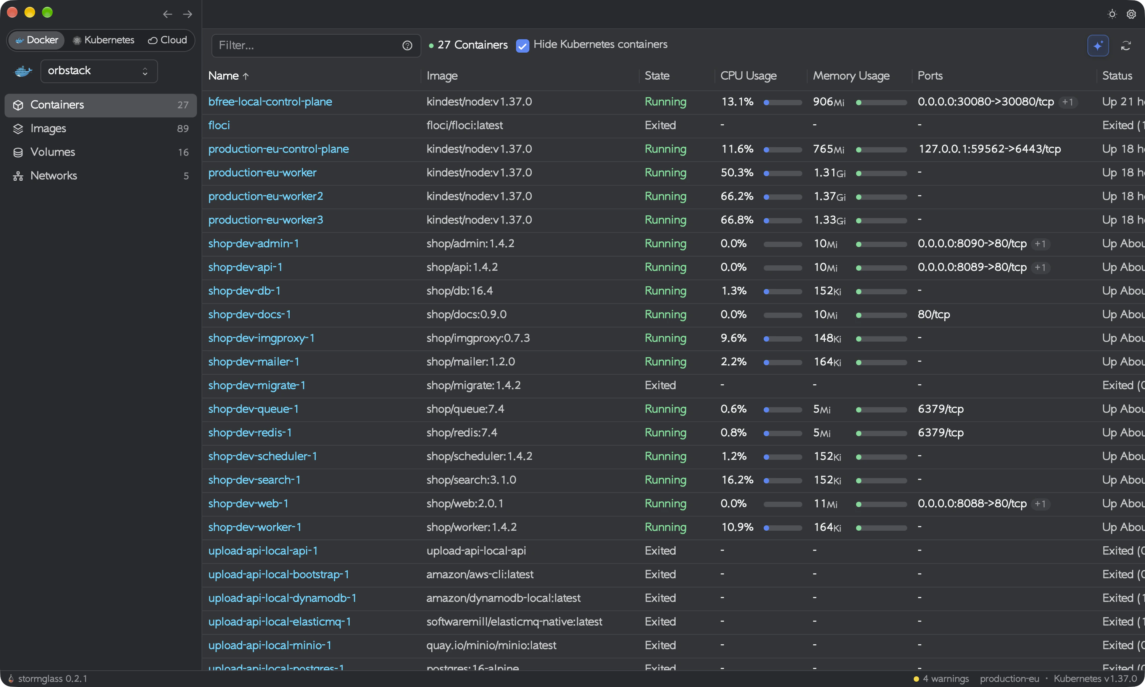Open the shop-dev-imgproxy-1 container
The image size is (1145, 687).
[x=261, y=338]
